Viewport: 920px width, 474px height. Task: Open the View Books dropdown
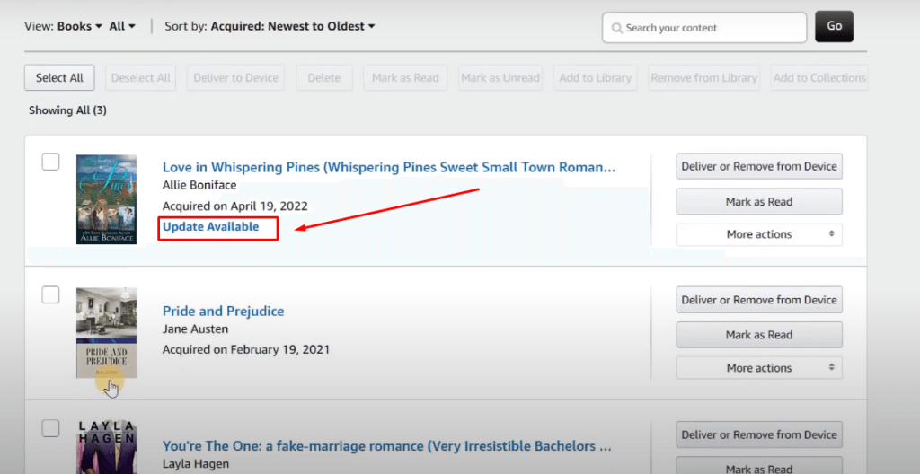click(x=80, y=26)
